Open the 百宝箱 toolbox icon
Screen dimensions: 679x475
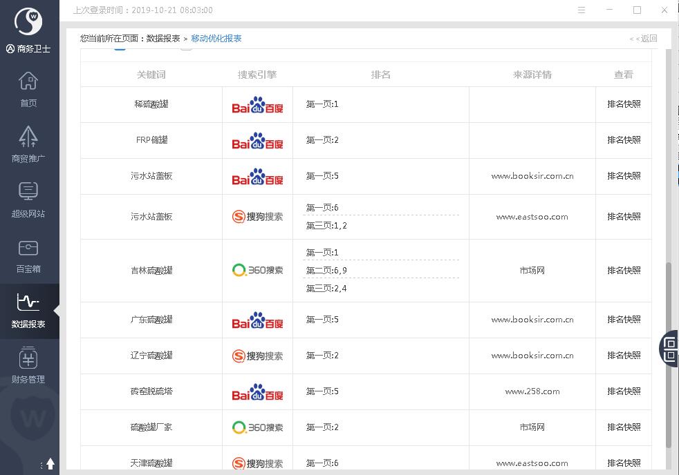point(28,255)
